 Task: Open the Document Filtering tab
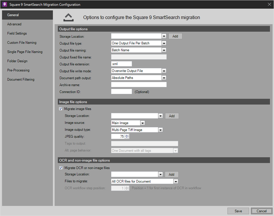pyautogui.click(x=27, y=79)
